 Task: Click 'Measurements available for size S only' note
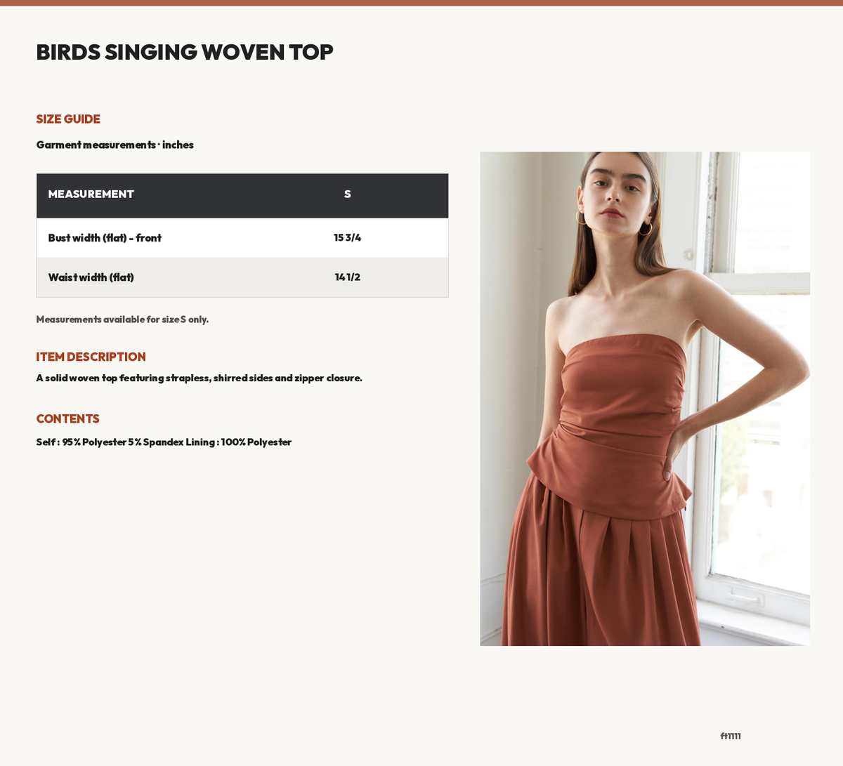click(122, 319)
